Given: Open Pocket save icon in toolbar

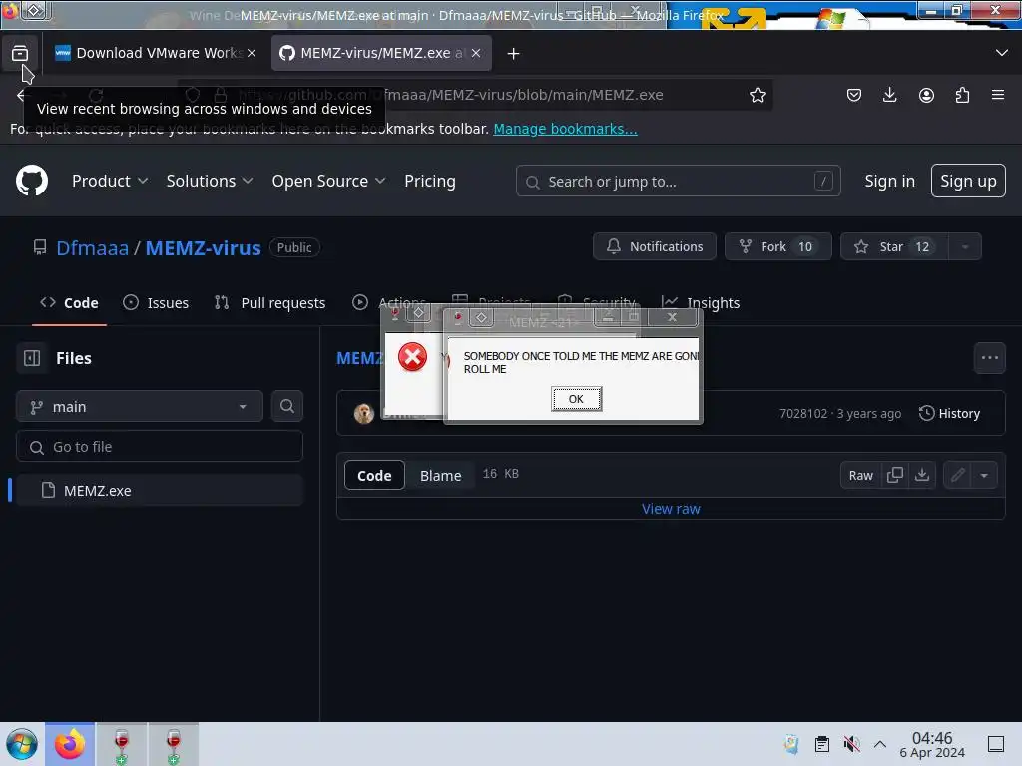Looking at the screenshot, I should click(854, 95).
